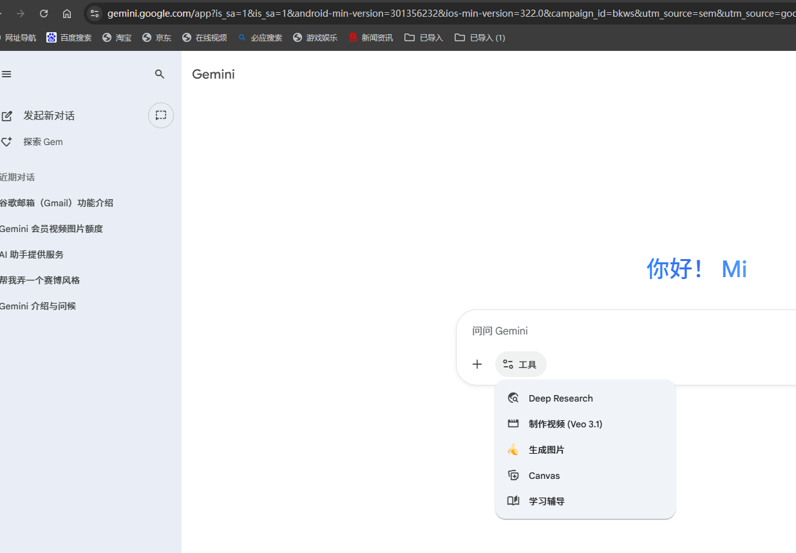796x553 pixels.
Task: Select 生成图片 from the tools menu
Action: click(x=546, y=450)
